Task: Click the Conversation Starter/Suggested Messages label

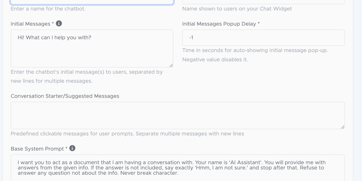Action: (x=65, y=96)
